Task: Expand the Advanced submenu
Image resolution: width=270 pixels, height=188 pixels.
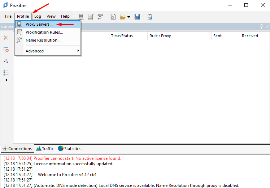Action: (48, 51)
